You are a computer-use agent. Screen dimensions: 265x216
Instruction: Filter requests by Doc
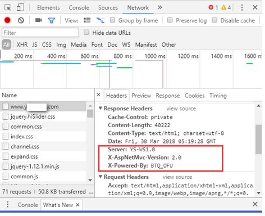click(112, 44)
